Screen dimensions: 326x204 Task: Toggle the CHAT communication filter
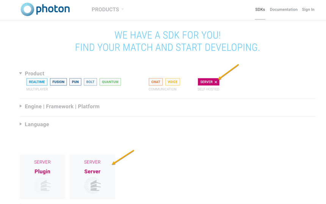(x=156, y=82)
